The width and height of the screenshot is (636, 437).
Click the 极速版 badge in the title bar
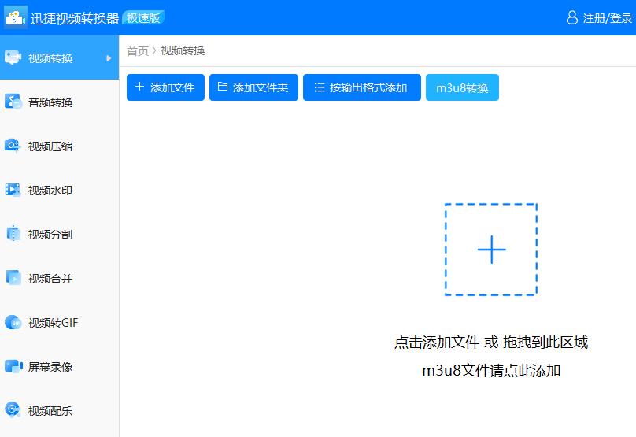point(143,17)
